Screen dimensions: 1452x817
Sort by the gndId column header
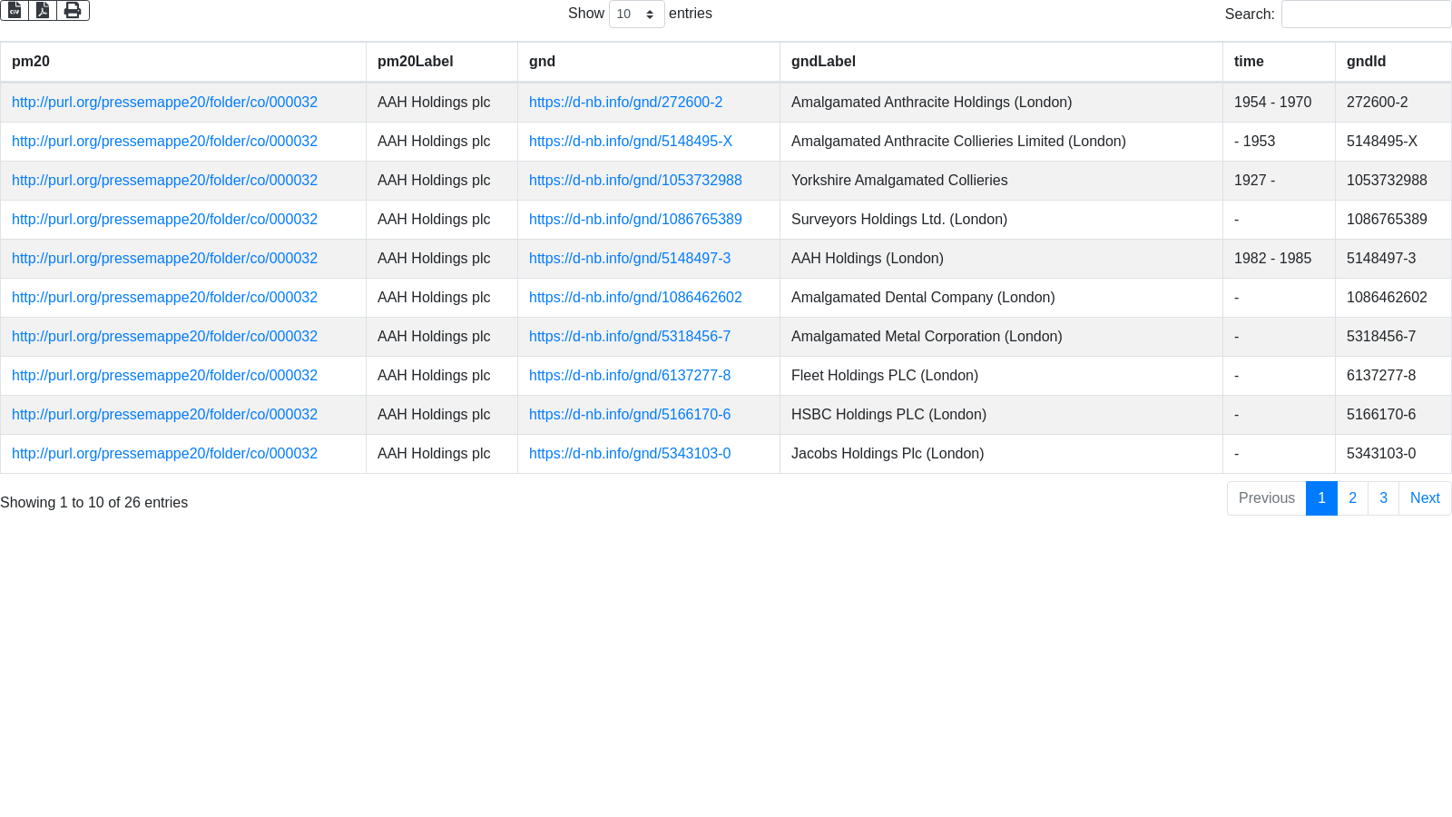1393,62
